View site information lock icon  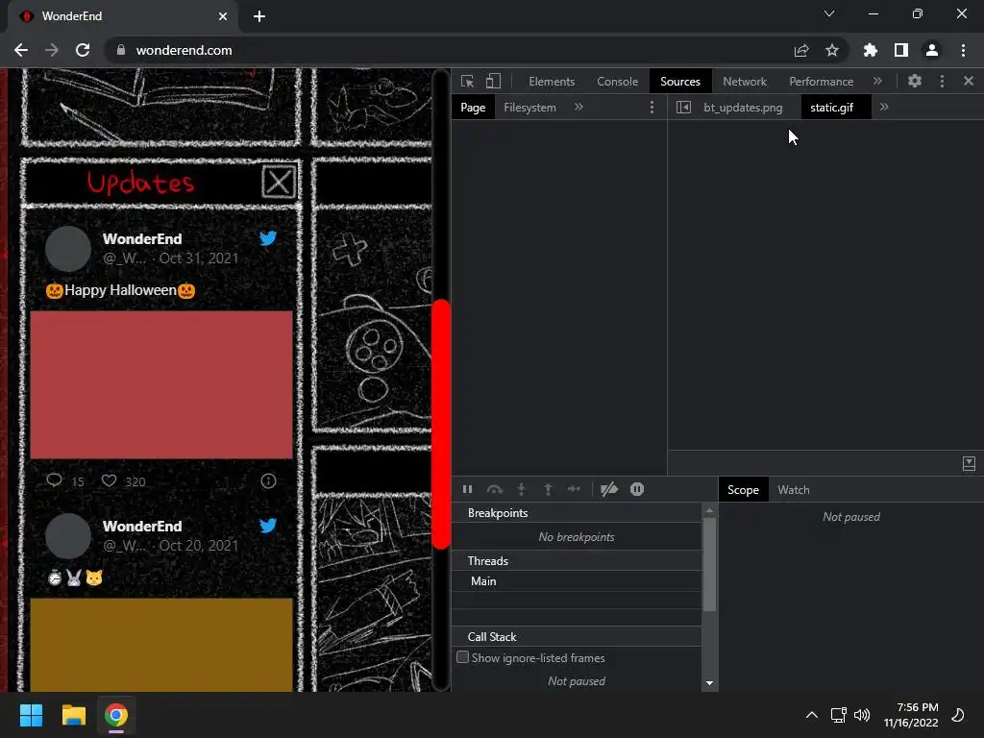(121, 50)
